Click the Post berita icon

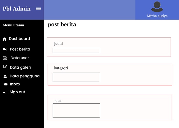5,50
